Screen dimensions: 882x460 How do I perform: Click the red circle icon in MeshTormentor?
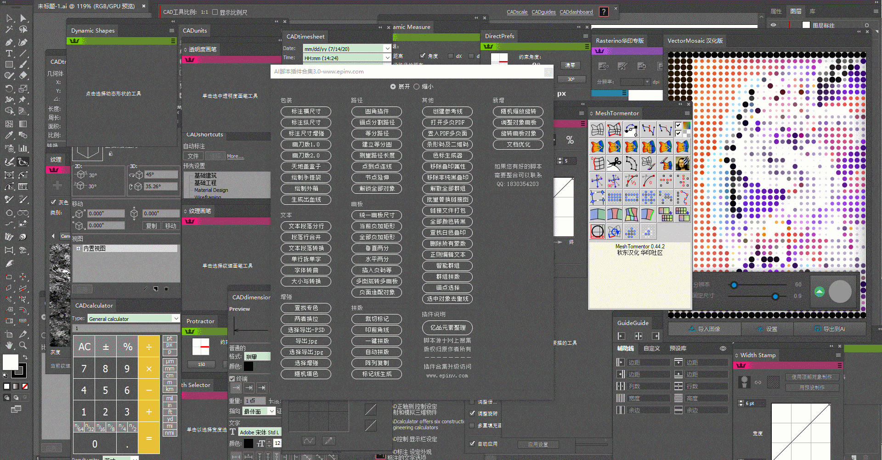(597, 231)
